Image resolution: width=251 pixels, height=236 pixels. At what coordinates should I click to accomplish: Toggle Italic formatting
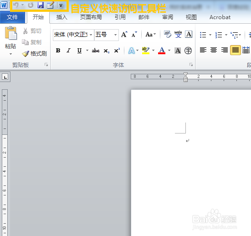coord(68,51)
